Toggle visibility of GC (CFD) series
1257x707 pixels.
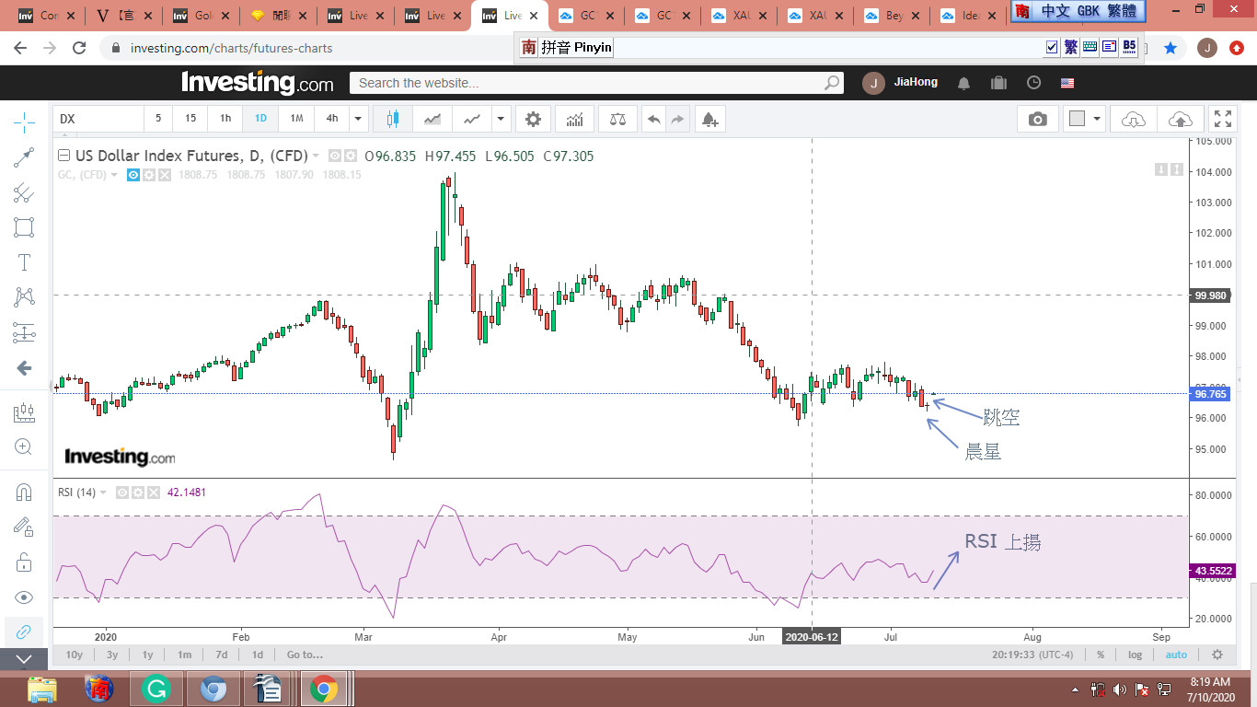coord(133,175)
